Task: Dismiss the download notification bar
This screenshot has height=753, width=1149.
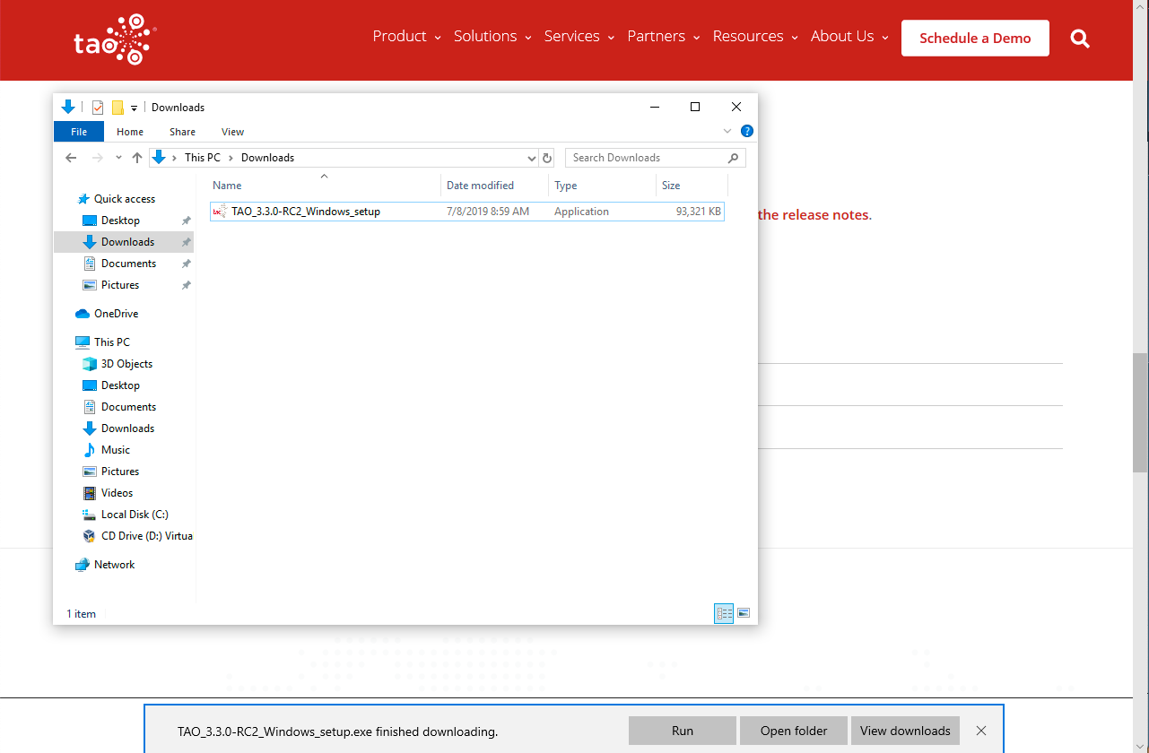Action: pyautogui.click(x=981, y=731)
